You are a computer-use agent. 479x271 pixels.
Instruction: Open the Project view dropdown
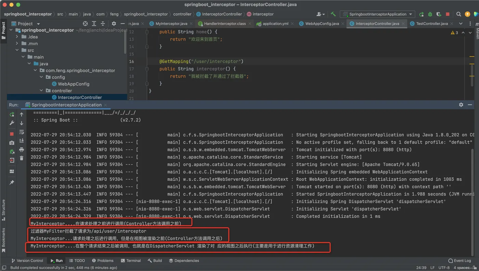26,24
